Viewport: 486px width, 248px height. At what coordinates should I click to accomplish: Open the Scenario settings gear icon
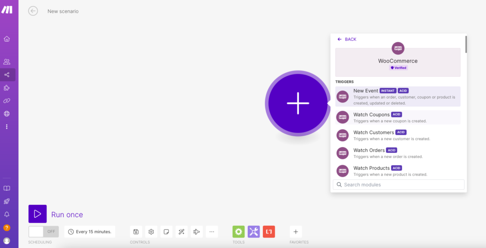pyautogui.click(x=151, y=231)
